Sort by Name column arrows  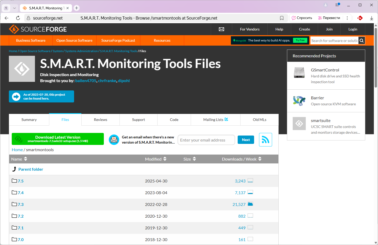[26, 159]
